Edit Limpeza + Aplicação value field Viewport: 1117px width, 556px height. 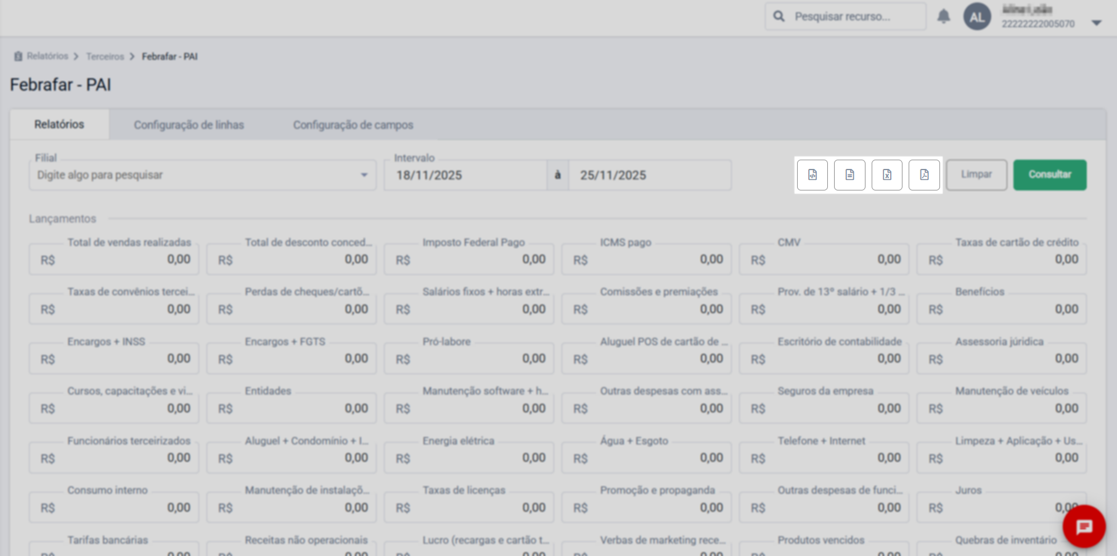pos(1002,458)
